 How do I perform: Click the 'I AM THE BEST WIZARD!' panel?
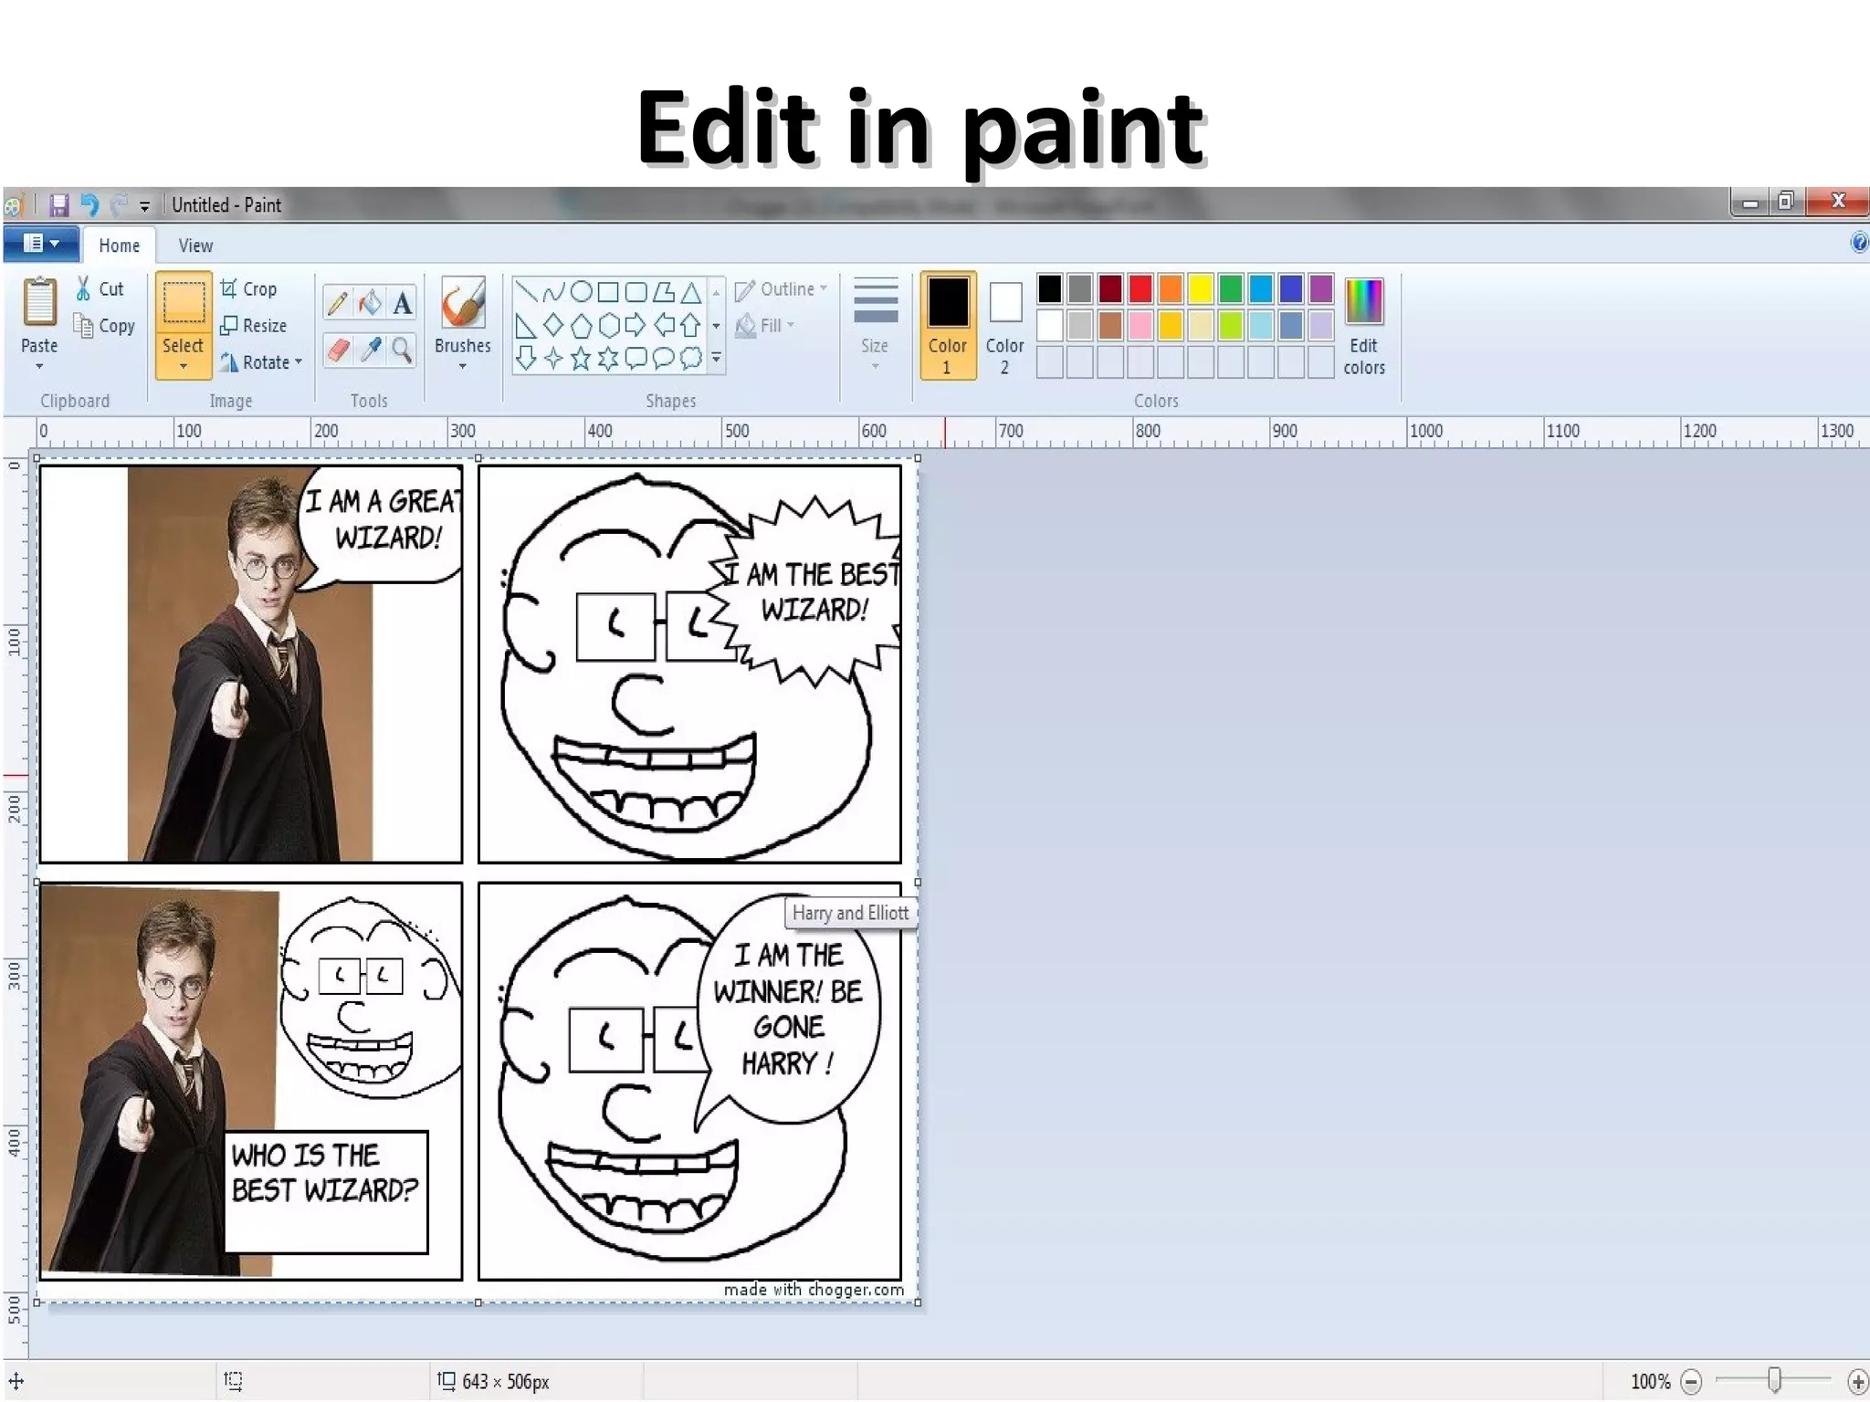pos(689,664)
